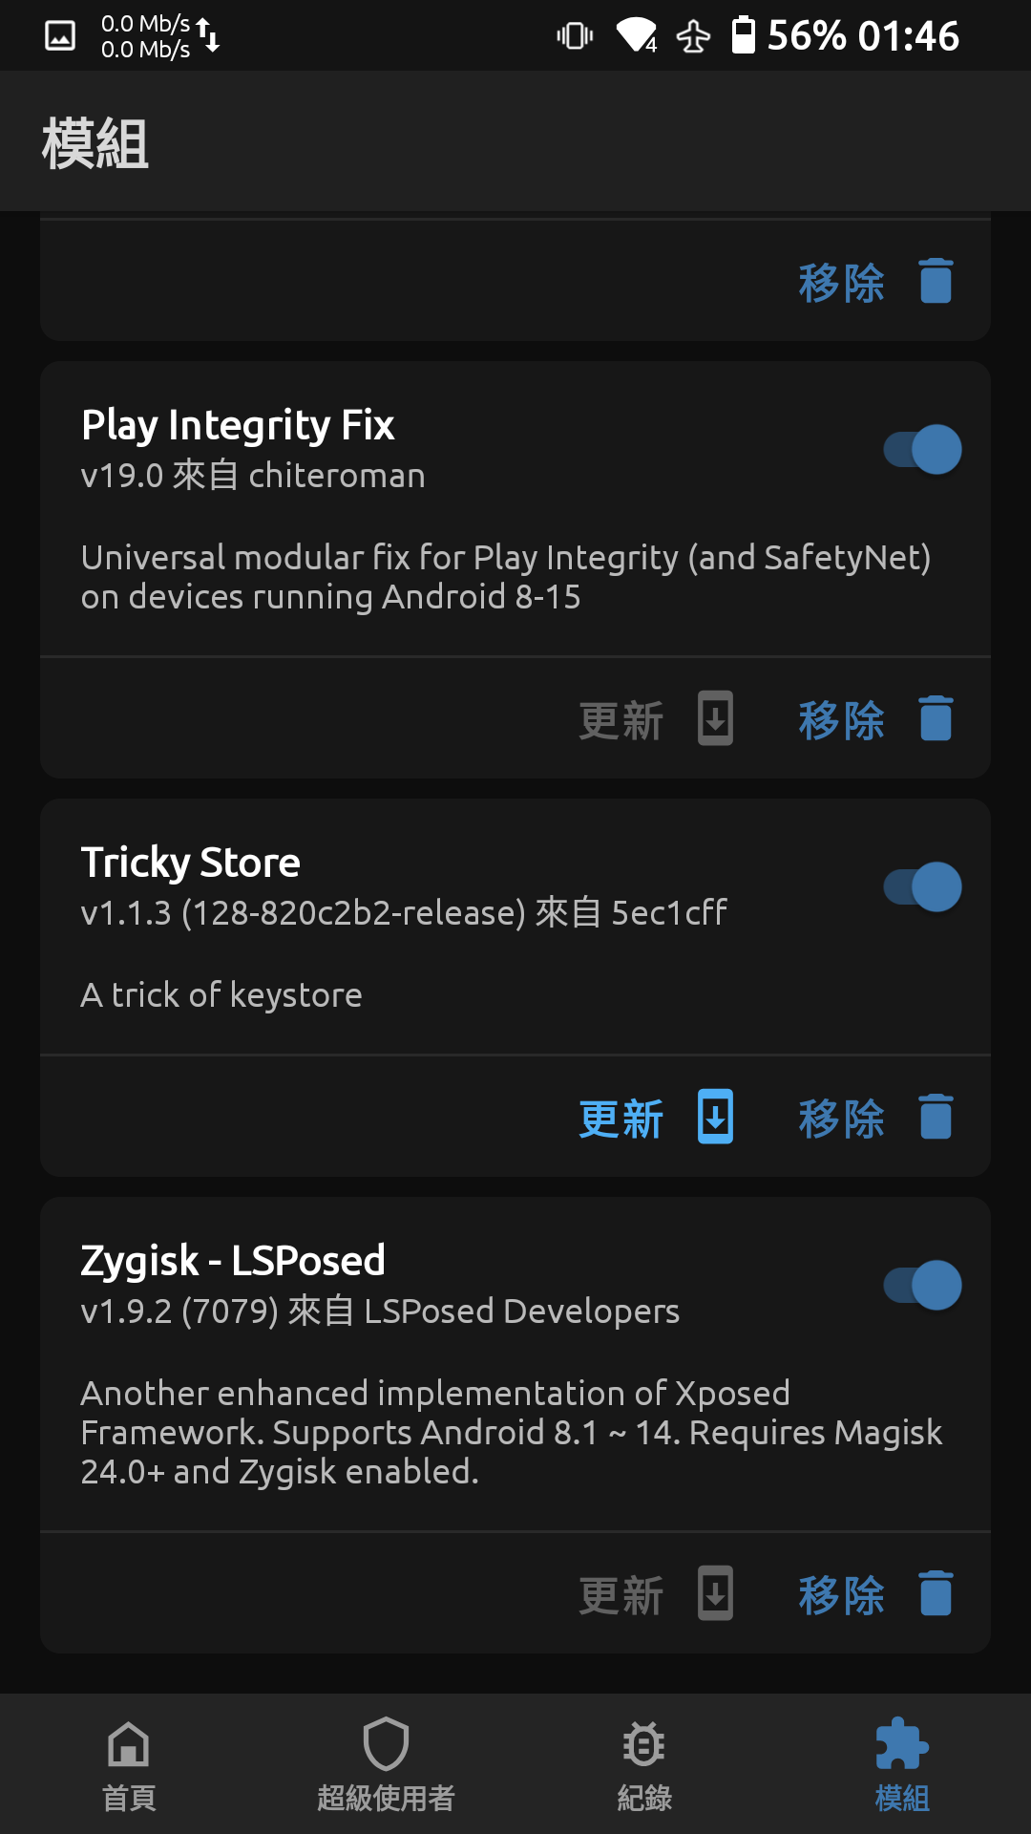Tap the trash icon under Tricky Store
This screenshot has height=1834, width=1031.
point(936,1117)
